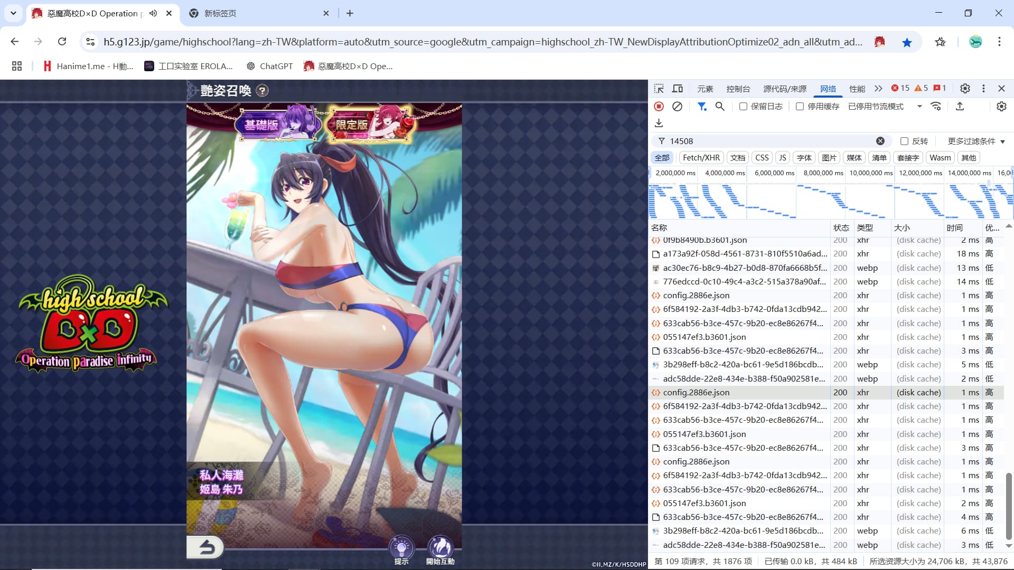Viewport: 1014px width, 570px height.
Task: Open the ChatGPT bookmark
Action: tap(269, 66)
